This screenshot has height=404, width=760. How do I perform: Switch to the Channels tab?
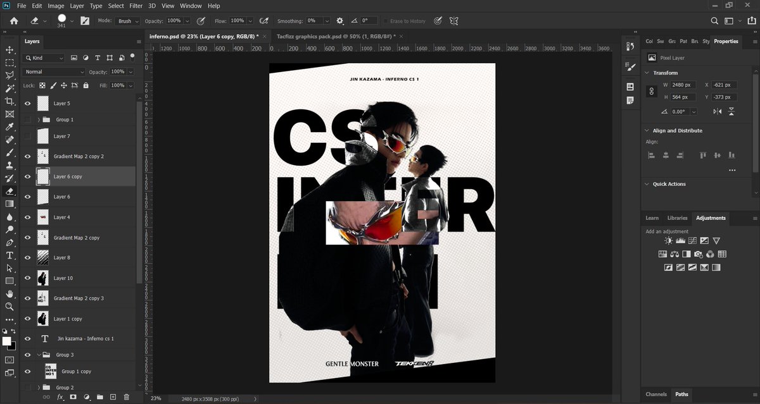655,395
